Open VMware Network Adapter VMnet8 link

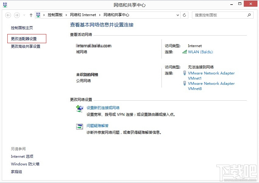[x=211, y=86]
